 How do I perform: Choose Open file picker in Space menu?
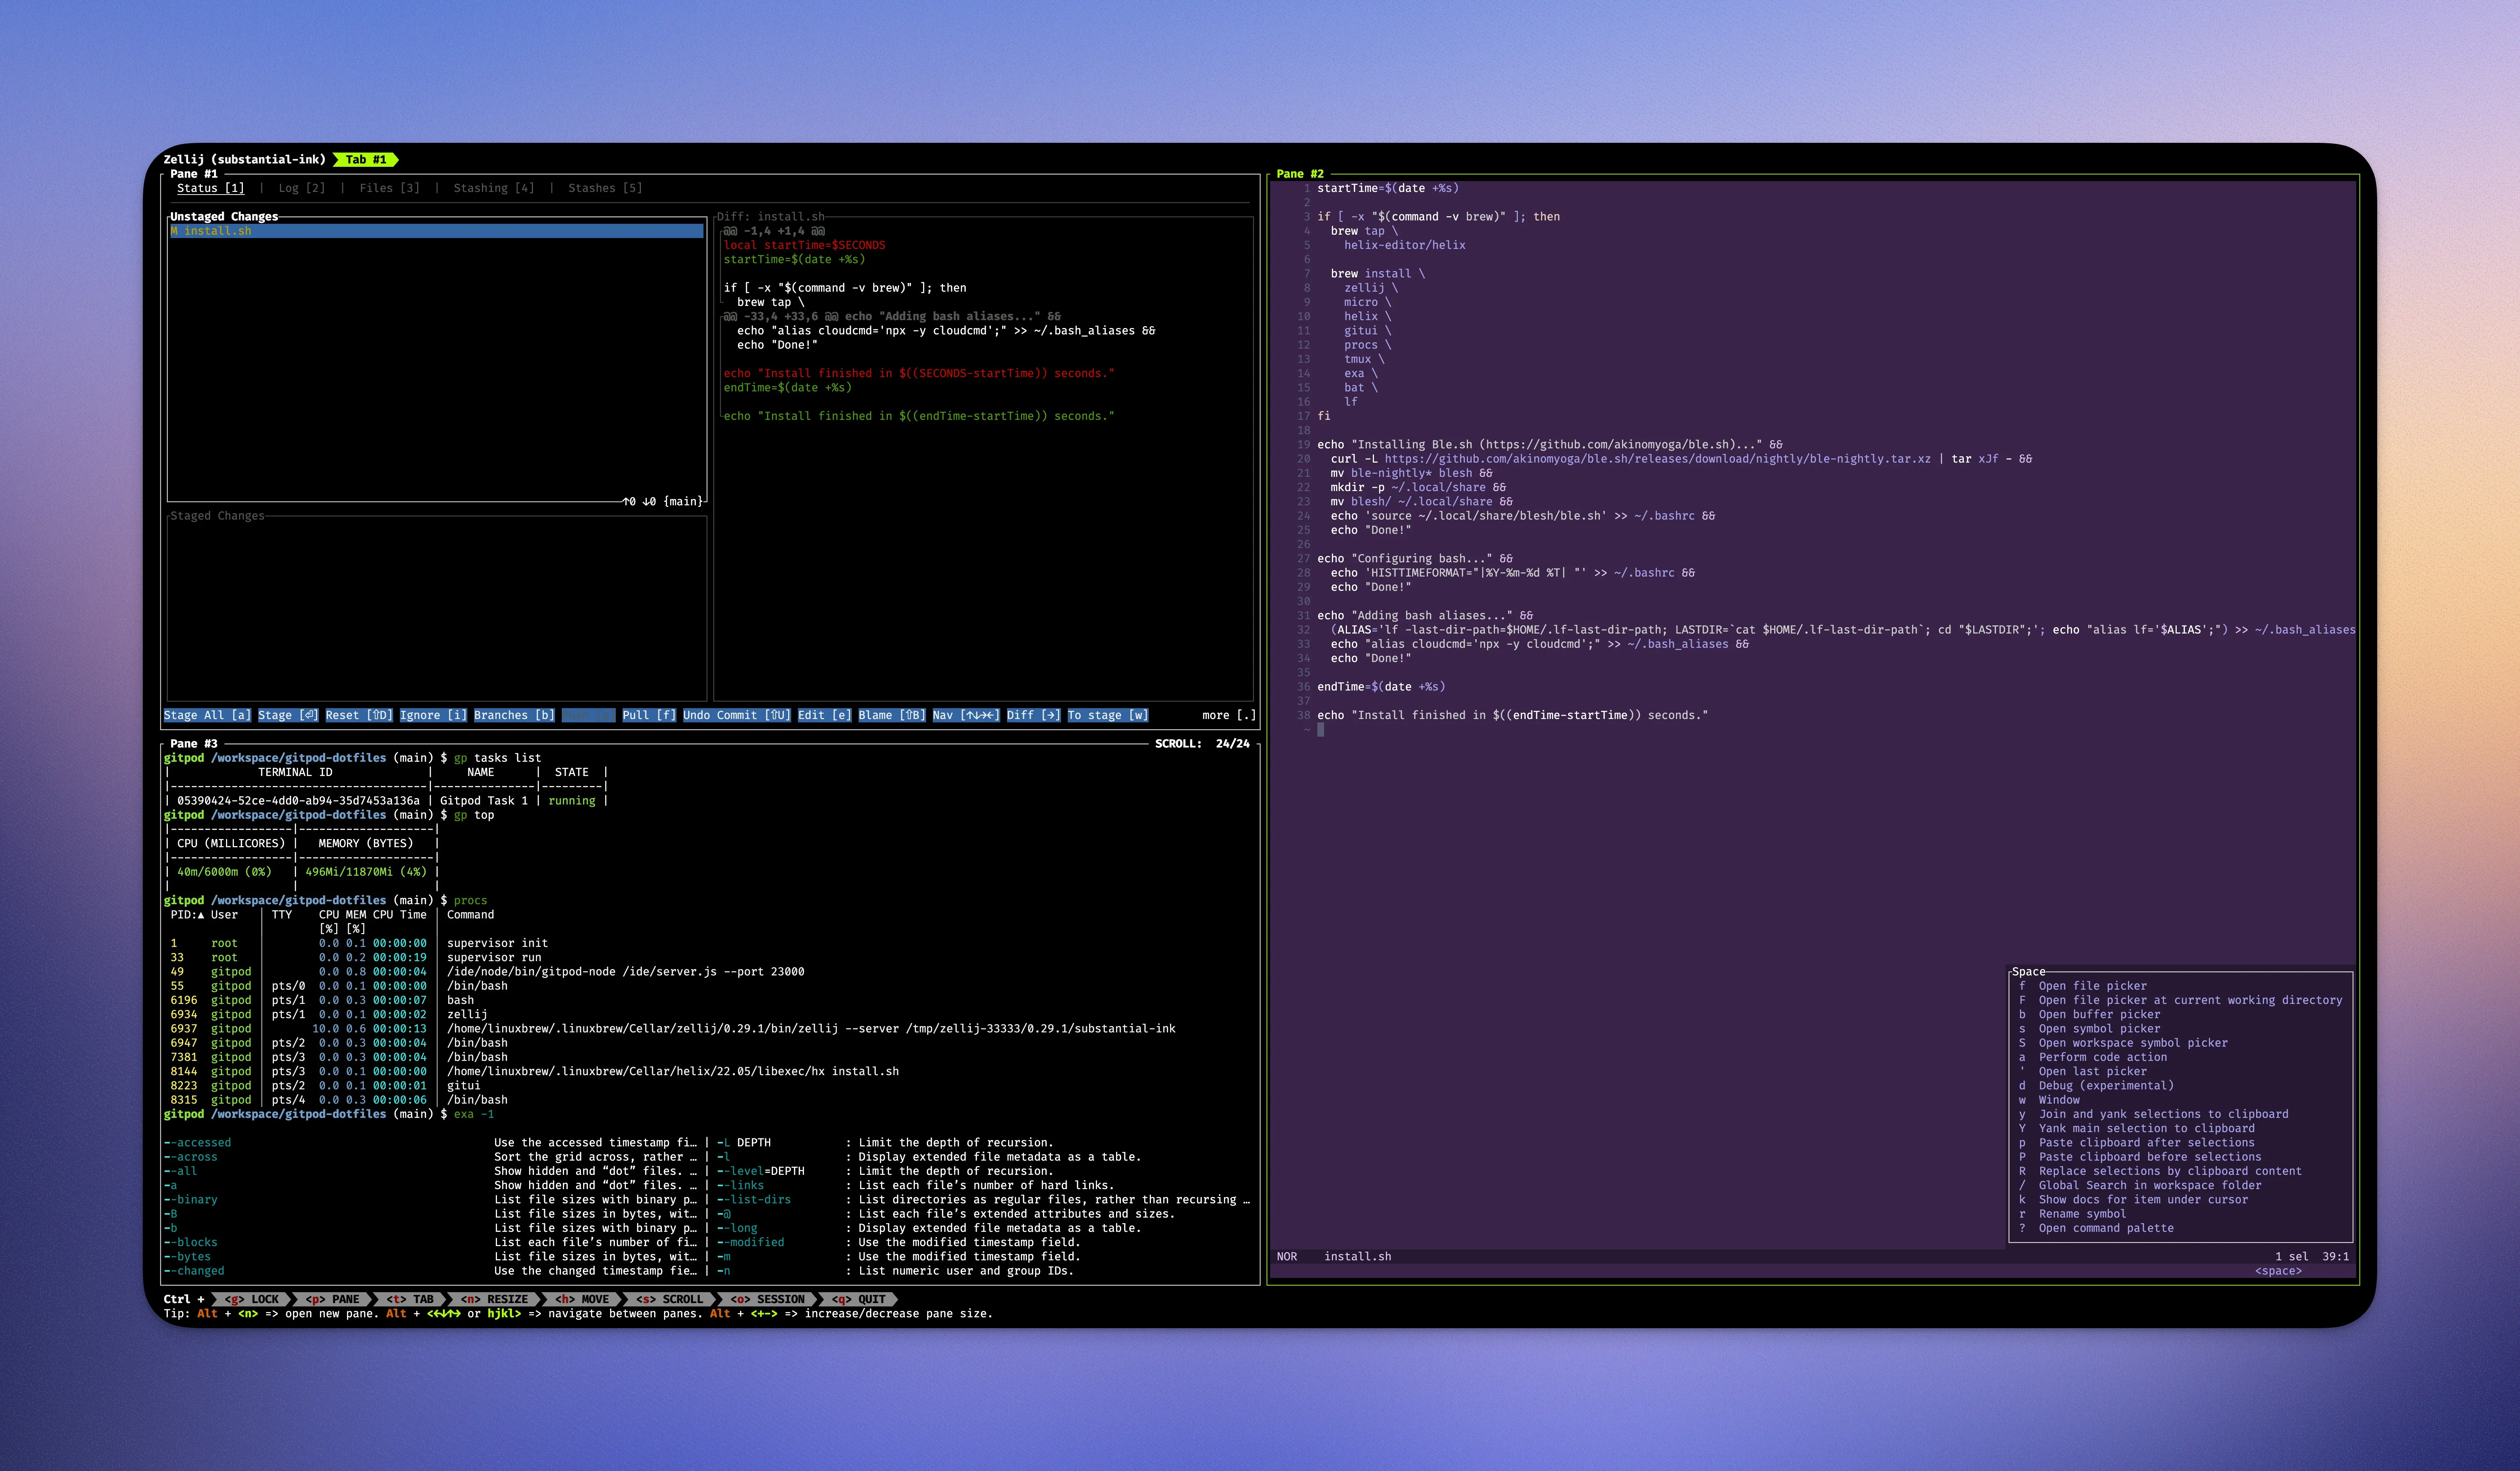click(x=2092, y=986)
